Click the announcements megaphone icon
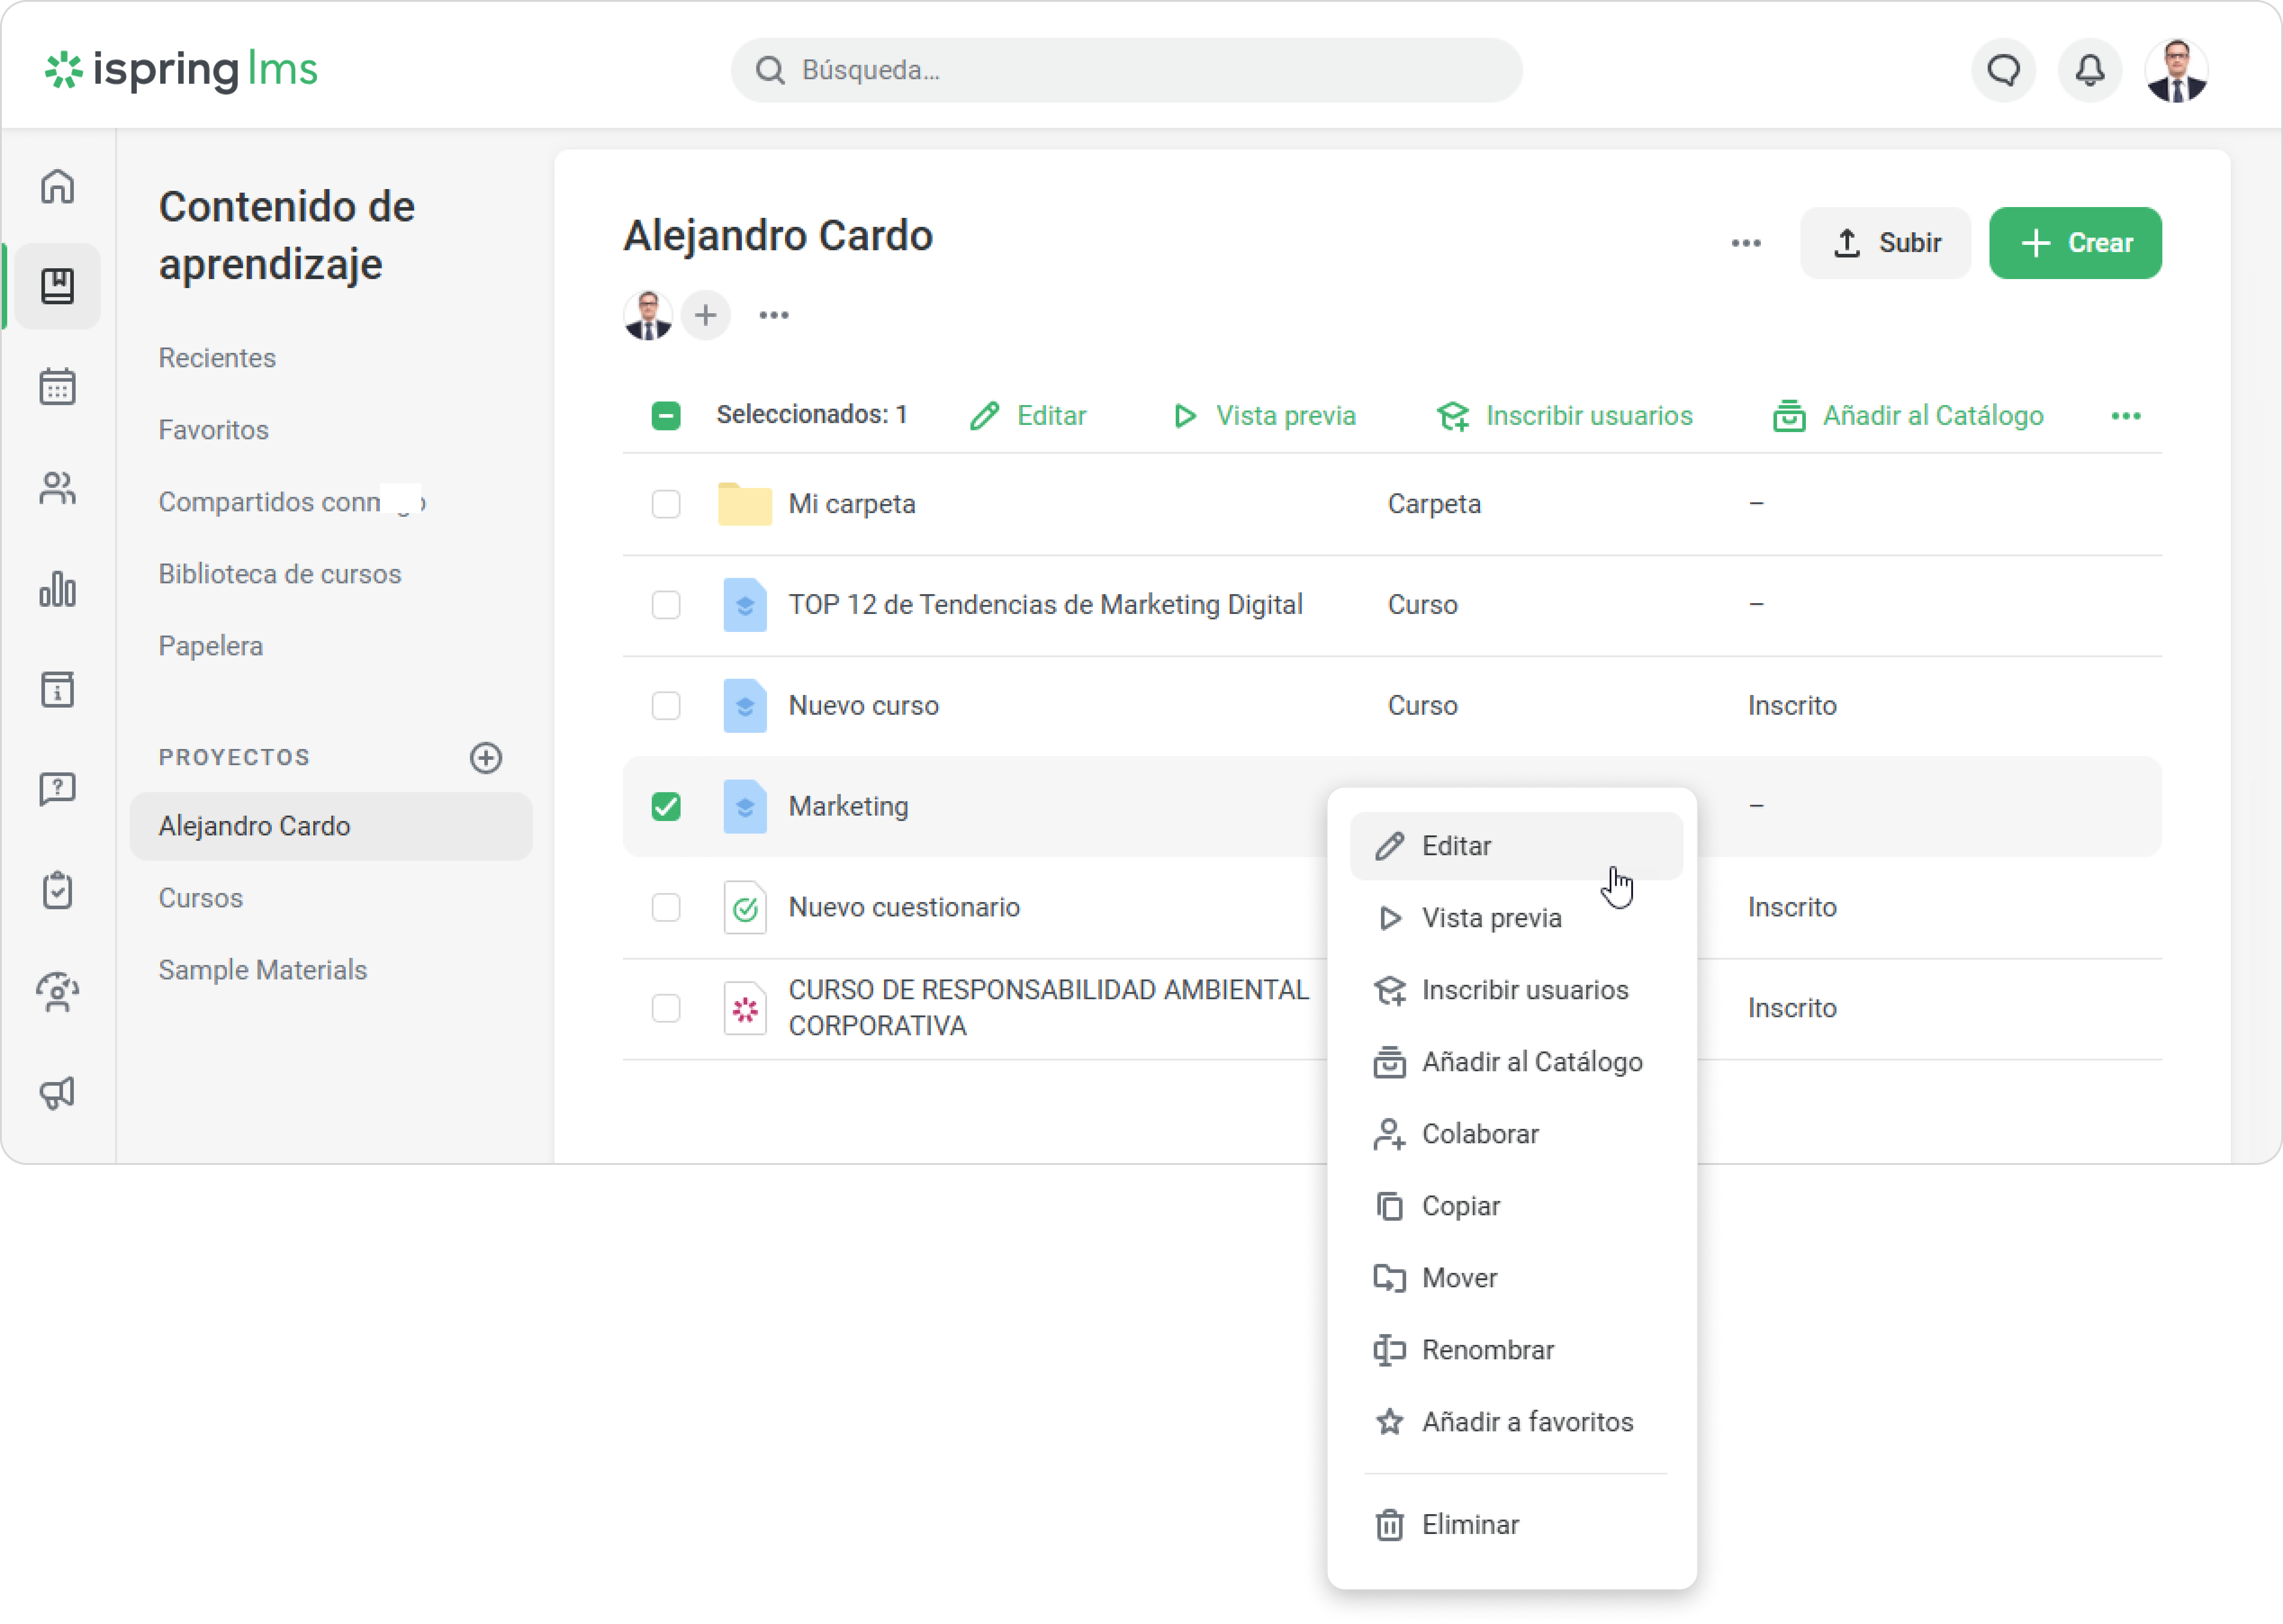The width and height of the screenshot is (2283, 1624). pos(57,1092)
